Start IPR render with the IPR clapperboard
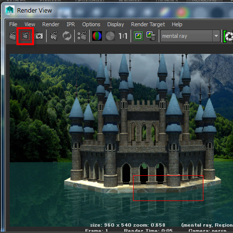 point(54,36)
